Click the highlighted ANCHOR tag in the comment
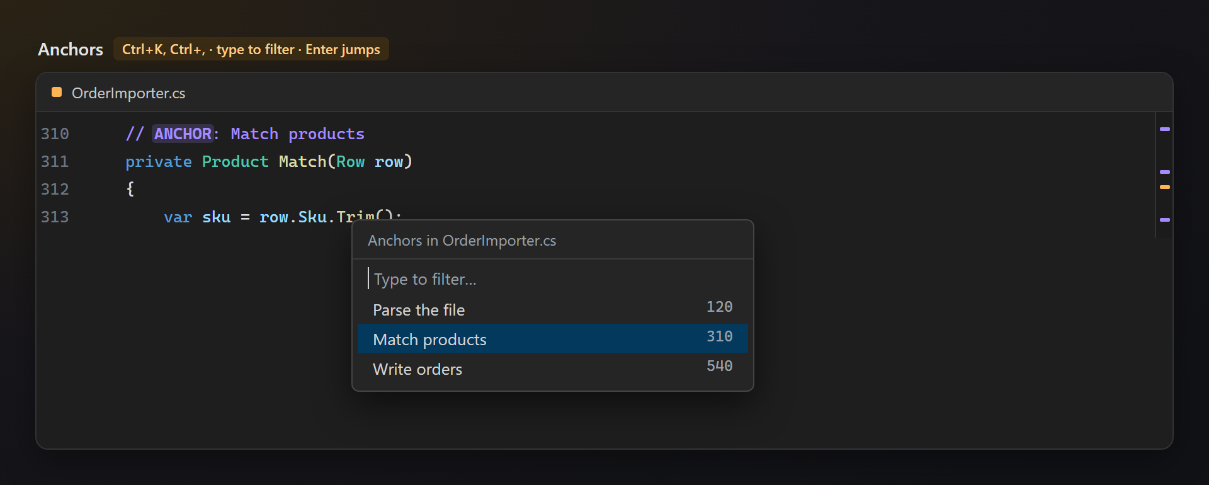 point(183,134)
